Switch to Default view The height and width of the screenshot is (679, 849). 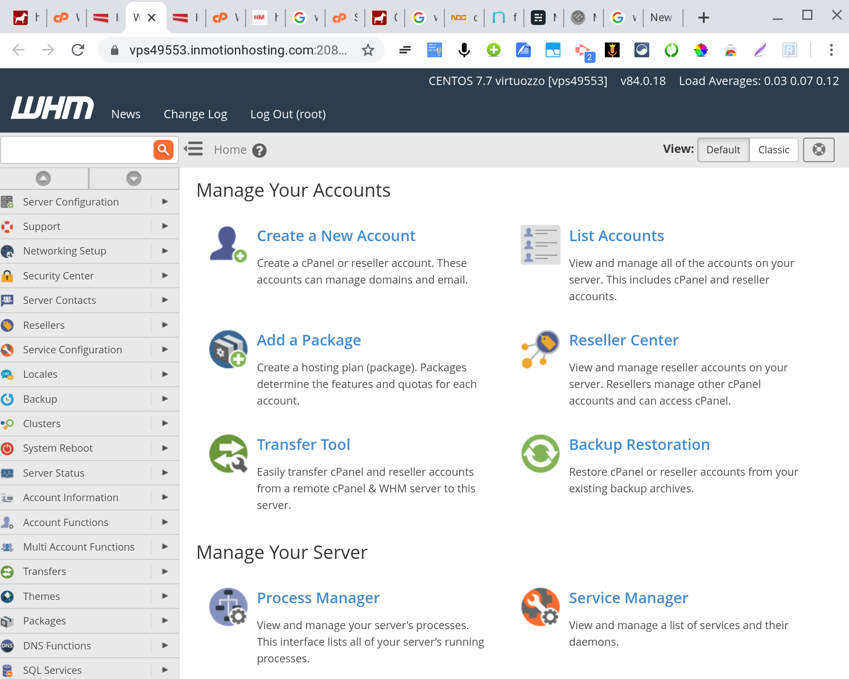(x=723, y=150)
